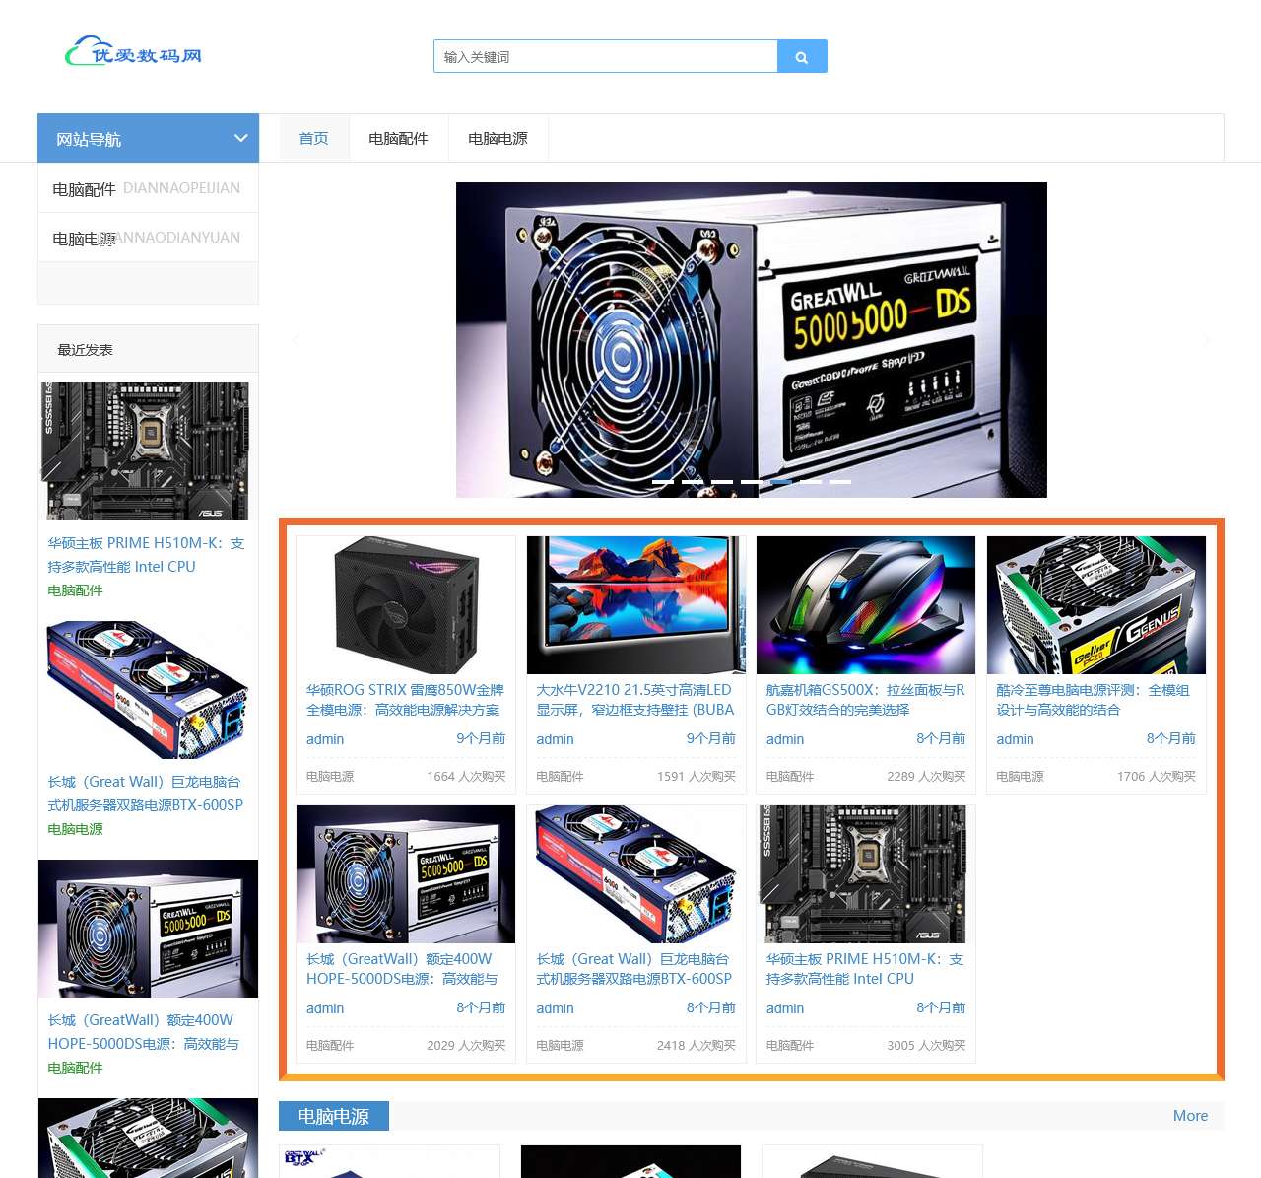Open sidebar 华硕主板 PRIME H510M-K link
Viewport: 1261px width, 1178px height.
coord(146,555)
